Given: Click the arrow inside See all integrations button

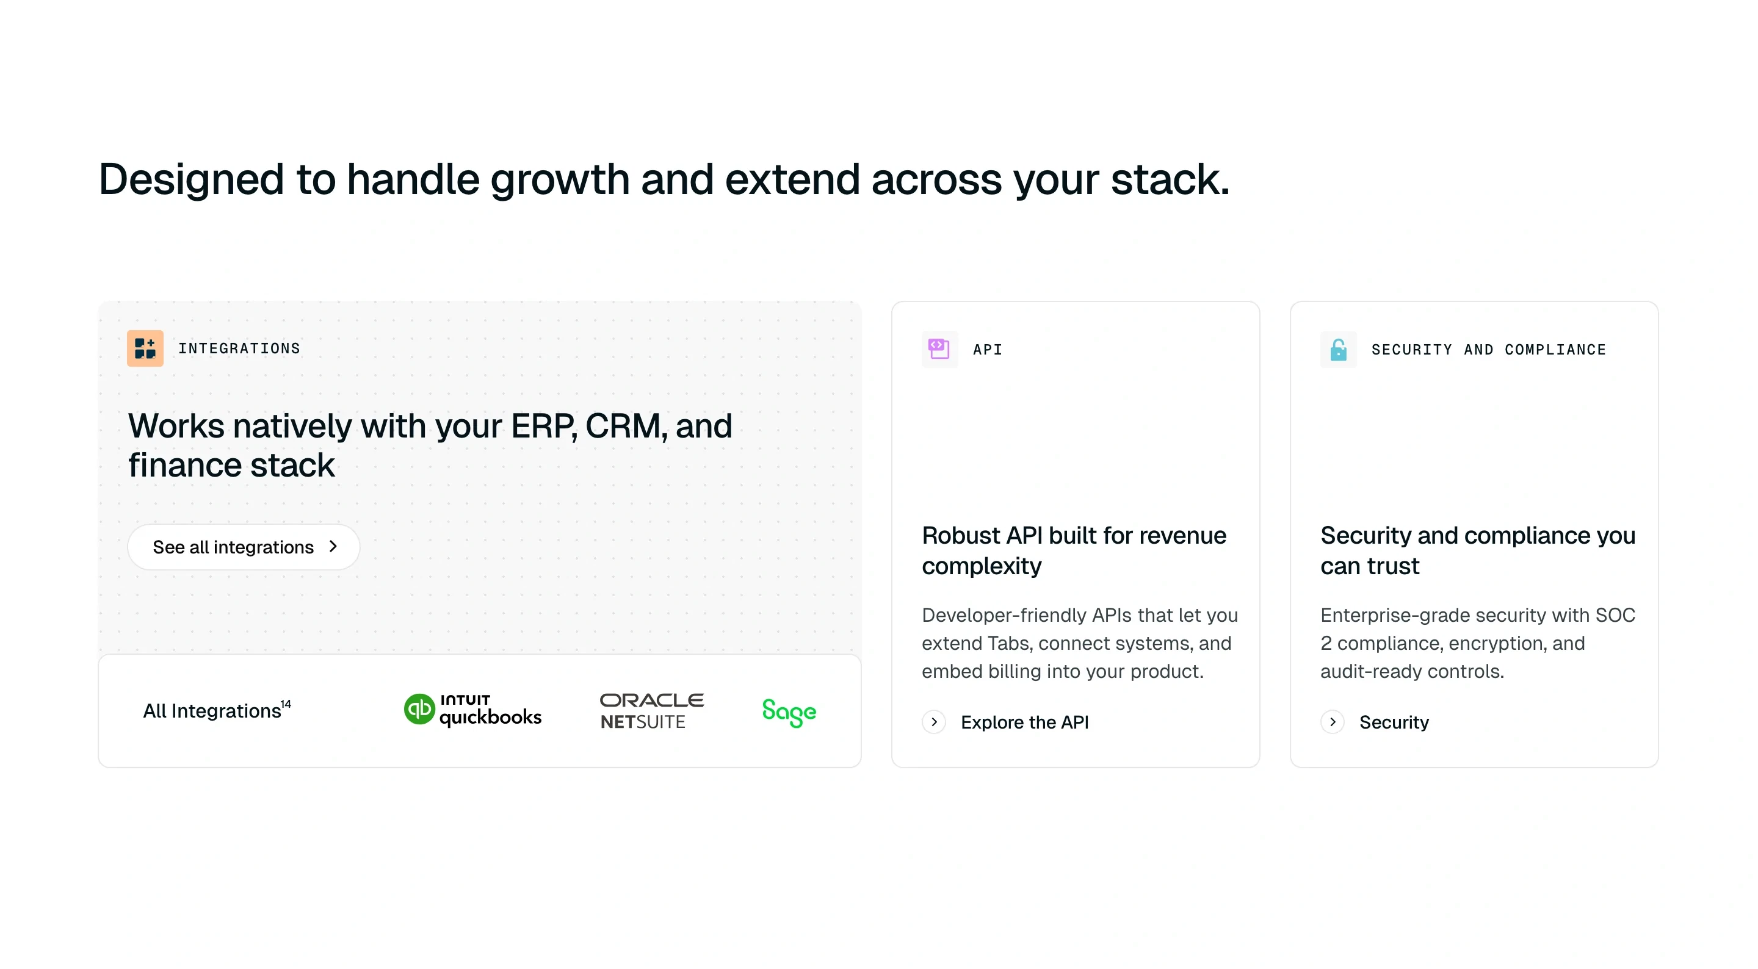Looking at the screenshot, I should [334, 547].
